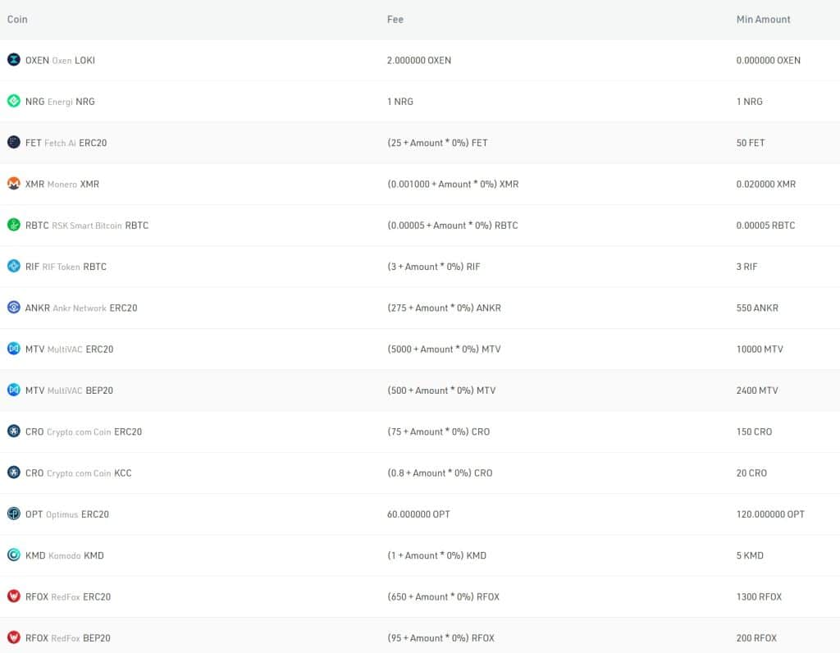Click the Min Amount column header
The image size is (840, 653).
tap(763, 19)
